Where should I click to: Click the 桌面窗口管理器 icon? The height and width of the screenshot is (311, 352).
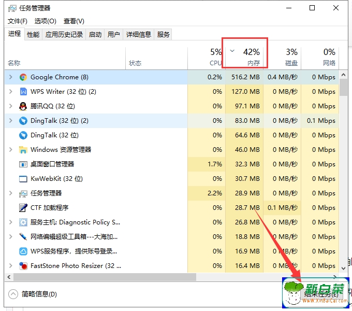23,164
